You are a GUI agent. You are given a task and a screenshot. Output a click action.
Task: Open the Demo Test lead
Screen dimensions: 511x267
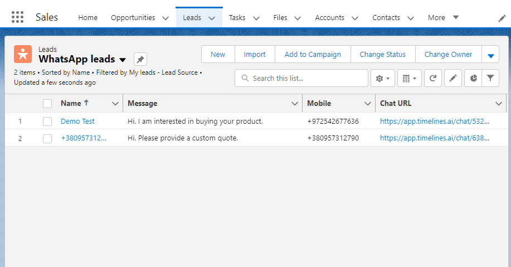(x=77, y=122)
